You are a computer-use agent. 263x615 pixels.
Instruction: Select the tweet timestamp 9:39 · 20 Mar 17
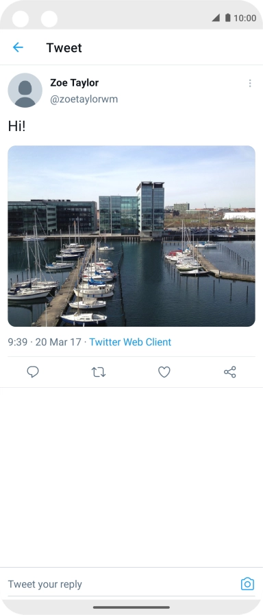45,342
